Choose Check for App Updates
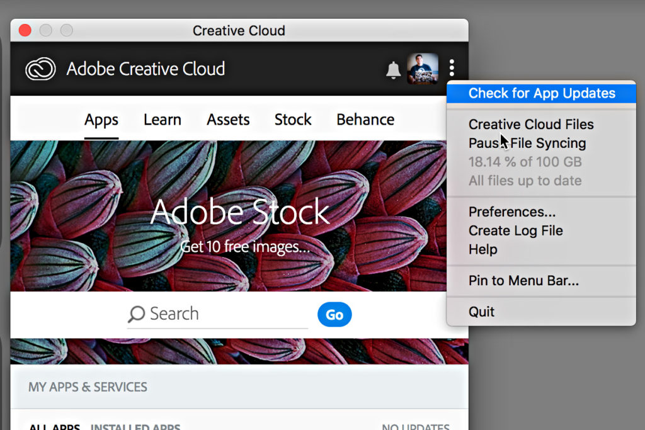The width and height of the screenshot is (645, 430). pos(542,93)
